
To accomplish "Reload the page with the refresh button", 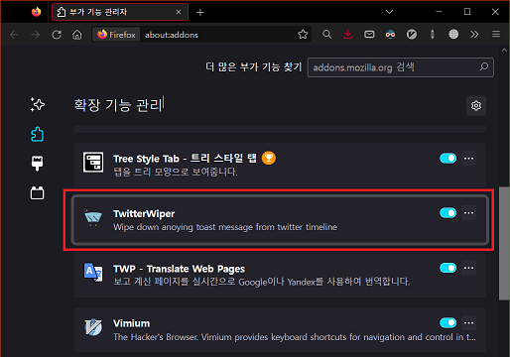I will coord(57,35).
